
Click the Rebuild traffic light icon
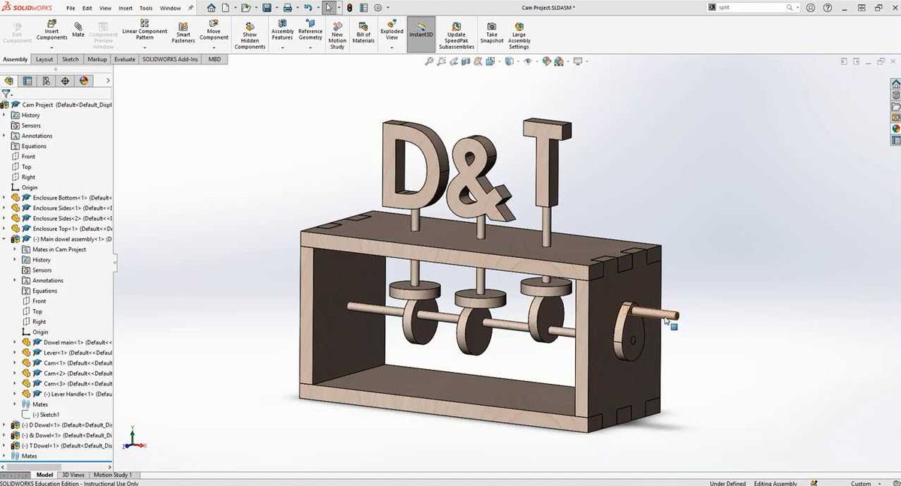point(350,7)
